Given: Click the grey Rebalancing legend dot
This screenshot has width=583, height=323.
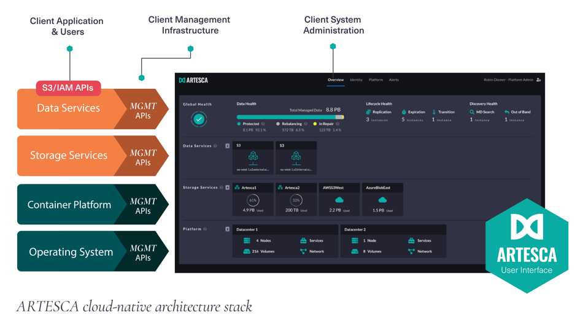Looking at the screenshot, I should click(278, 124).
